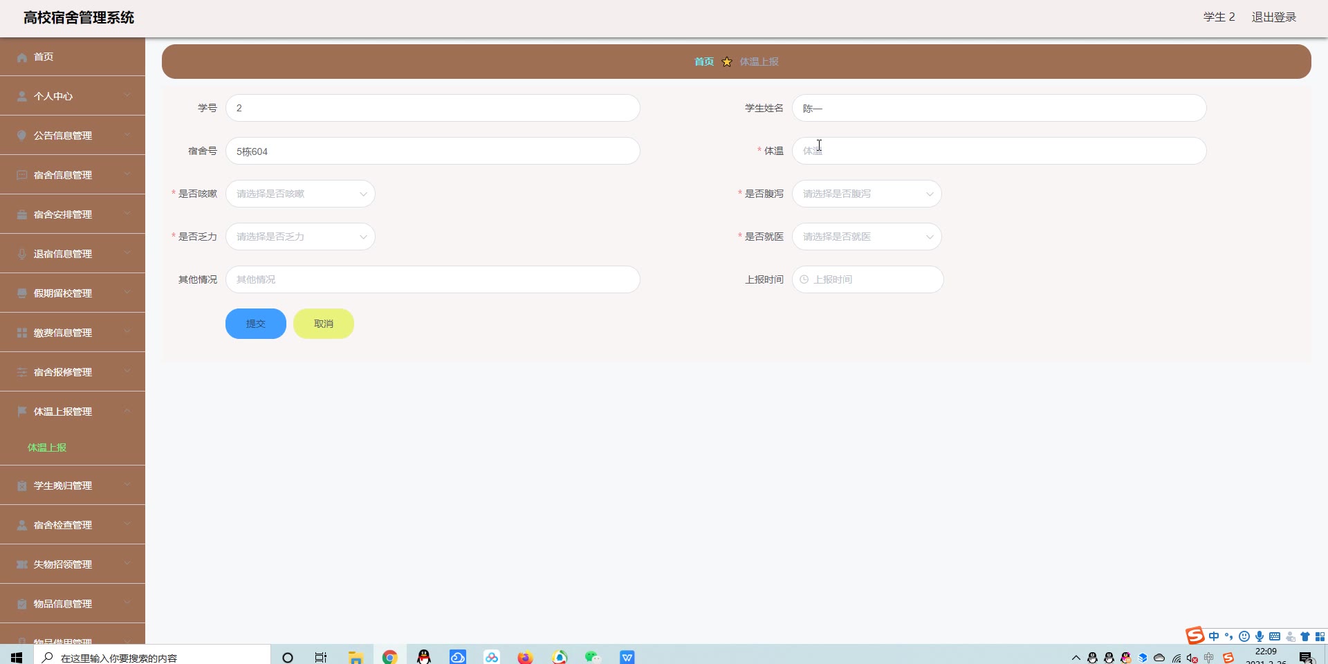This screenshot has width=1328, height=664.
Task: Click the 首页 breadcrumb link
Action: [704, 62]
